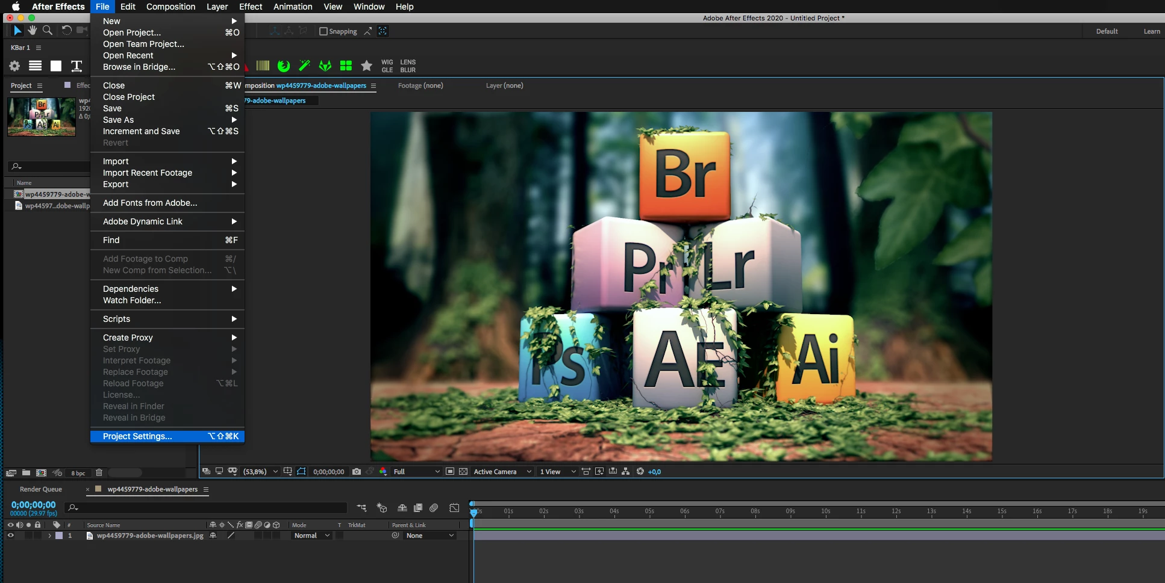The image size is (1165, 583).
Task: Open the 1 View layout dropdown
Action: tap(558, 472)
